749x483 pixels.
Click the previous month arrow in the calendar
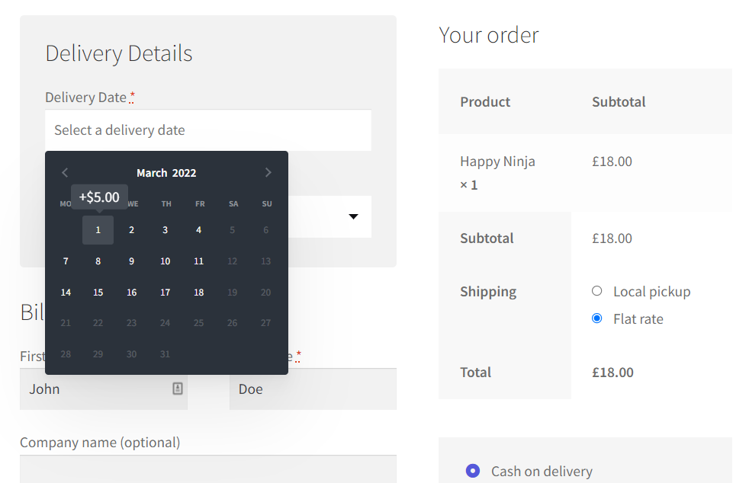click(65, 172)
